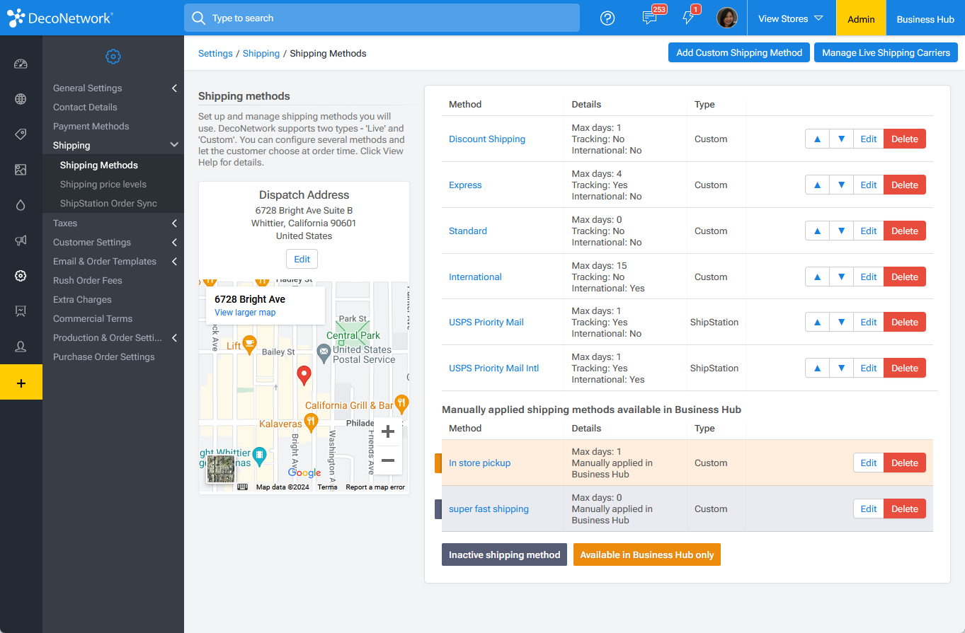This screenshot has width=965, height=633.
Task: Expand Email & Order Templates submenu
Action: tap(174, 262)
